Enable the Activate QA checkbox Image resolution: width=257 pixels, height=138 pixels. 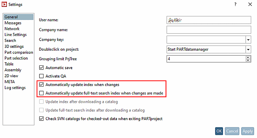click(42, 76)
